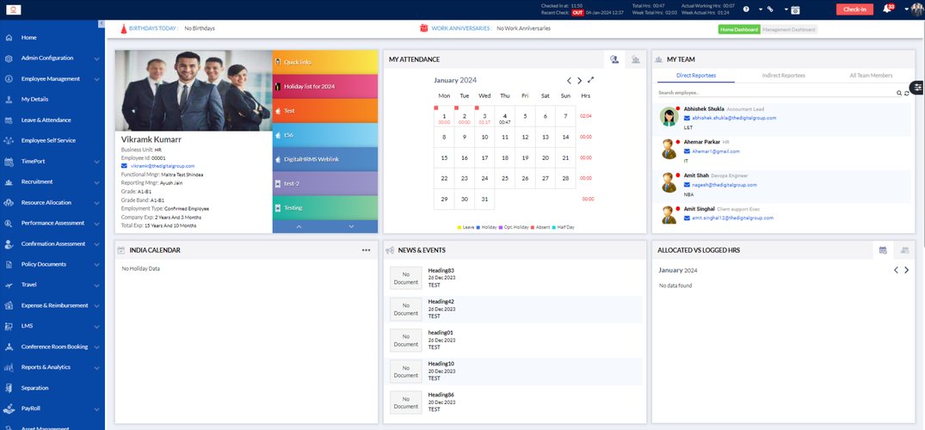Click the refresh icon in My Team

coord(906,93)
